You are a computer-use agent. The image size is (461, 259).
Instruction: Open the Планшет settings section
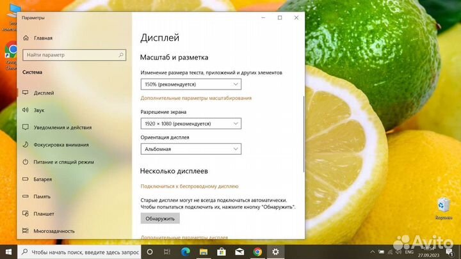[38, 214]
